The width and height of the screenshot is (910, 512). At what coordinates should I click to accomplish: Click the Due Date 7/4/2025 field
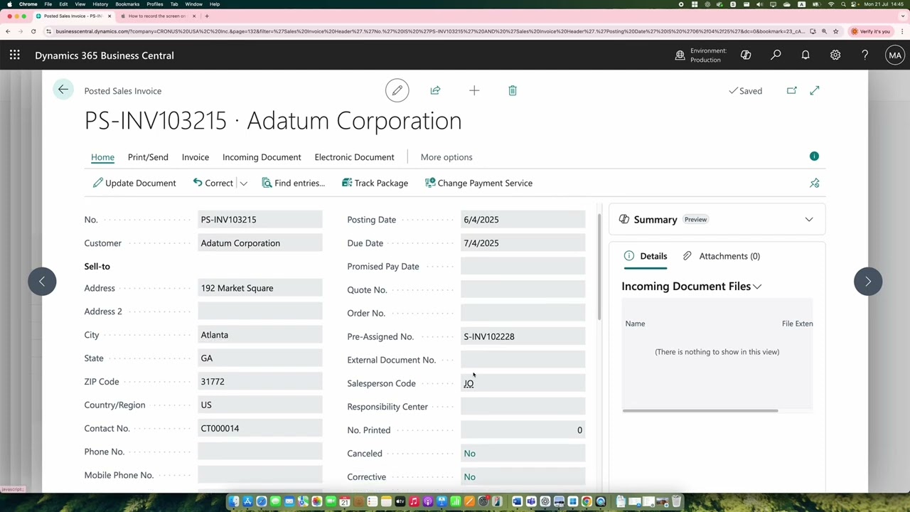click(x=523, y=243)
